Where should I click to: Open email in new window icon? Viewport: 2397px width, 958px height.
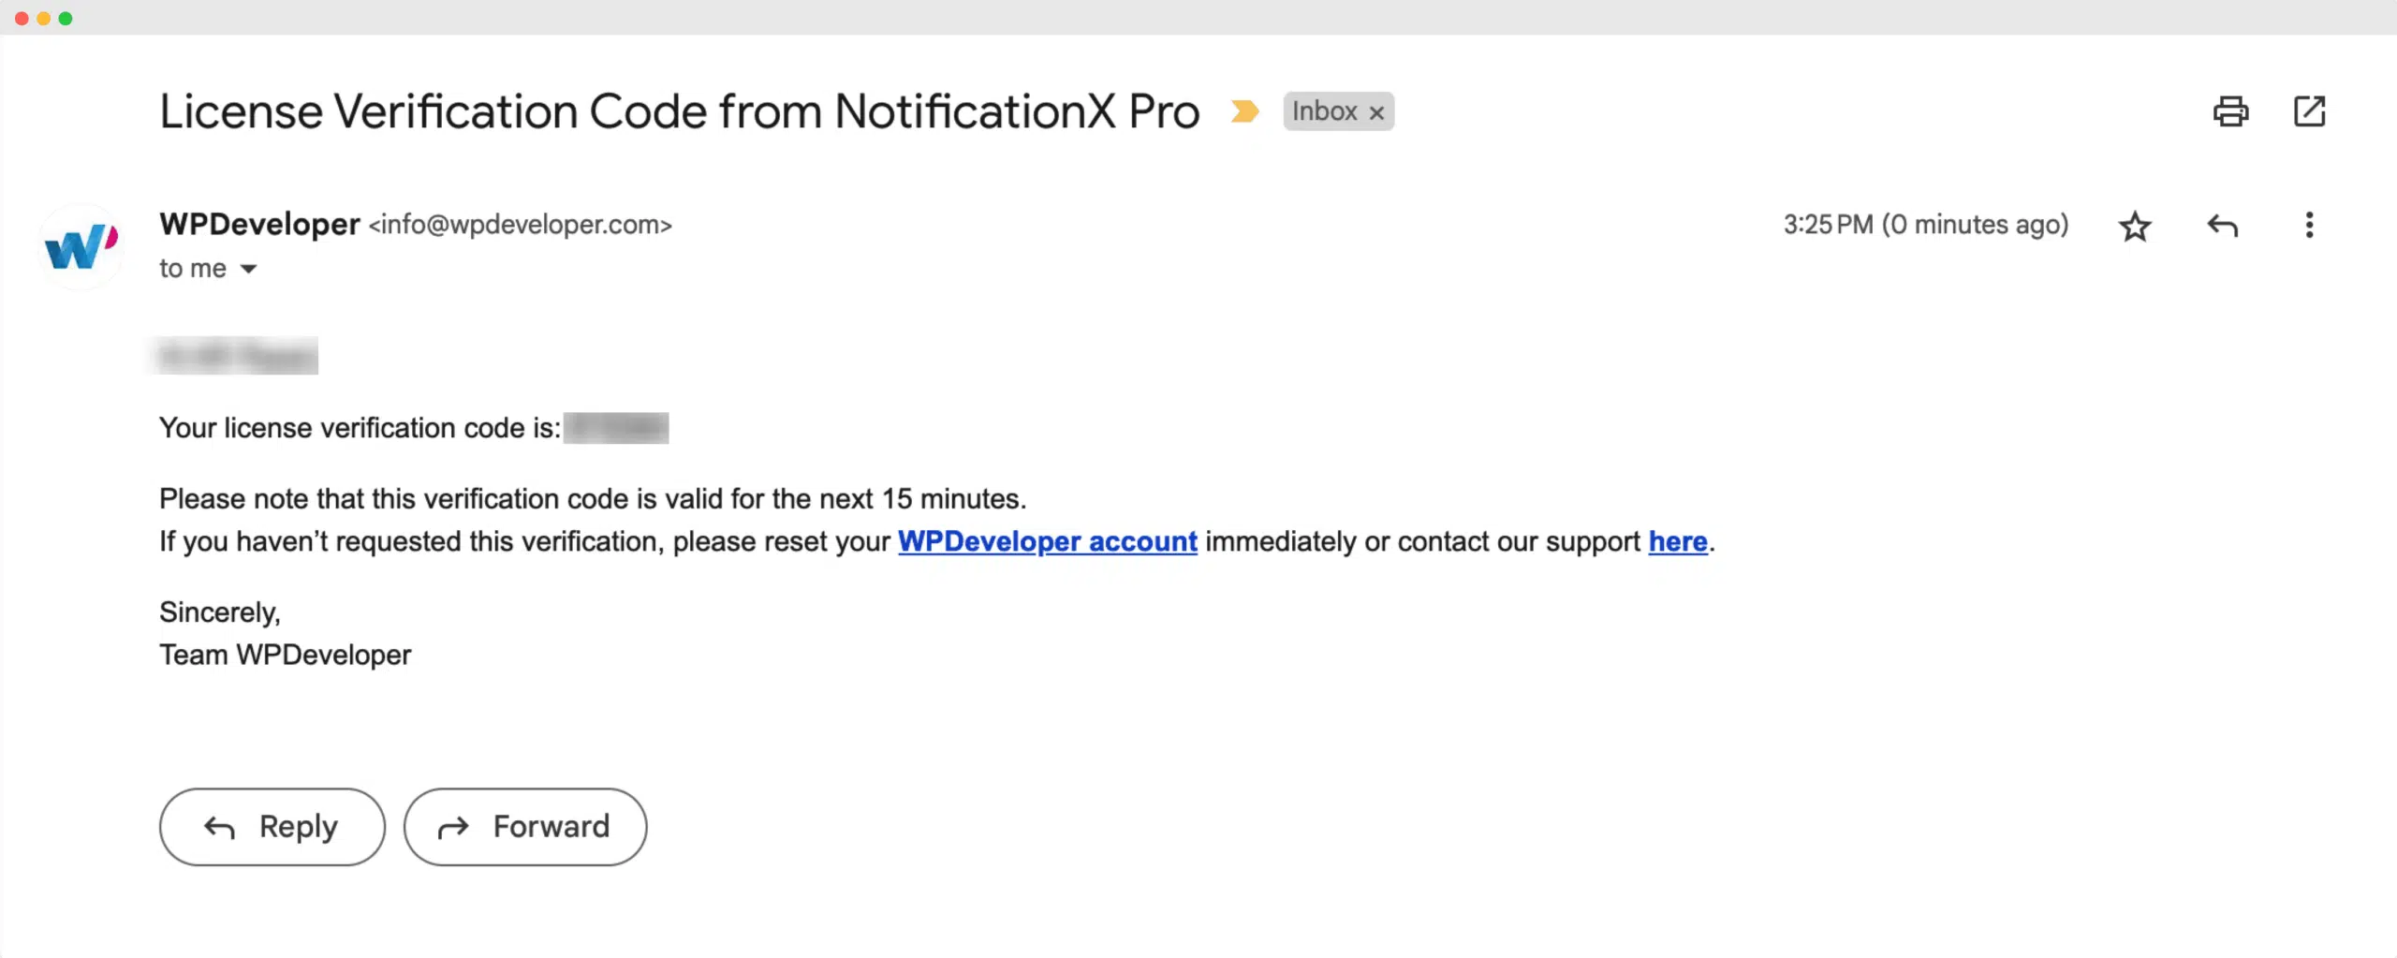(x=2309, y=111)
